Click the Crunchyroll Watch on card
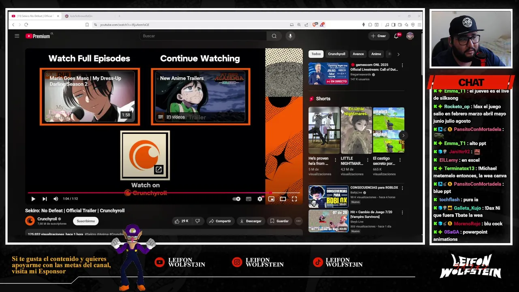 pyautogui.click(x=145, y=156)
